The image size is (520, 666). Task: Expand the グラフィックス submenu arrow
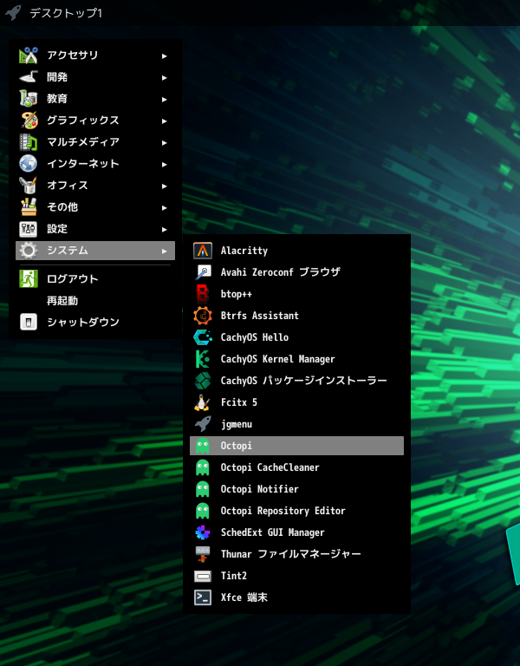(x=165, y=121)
